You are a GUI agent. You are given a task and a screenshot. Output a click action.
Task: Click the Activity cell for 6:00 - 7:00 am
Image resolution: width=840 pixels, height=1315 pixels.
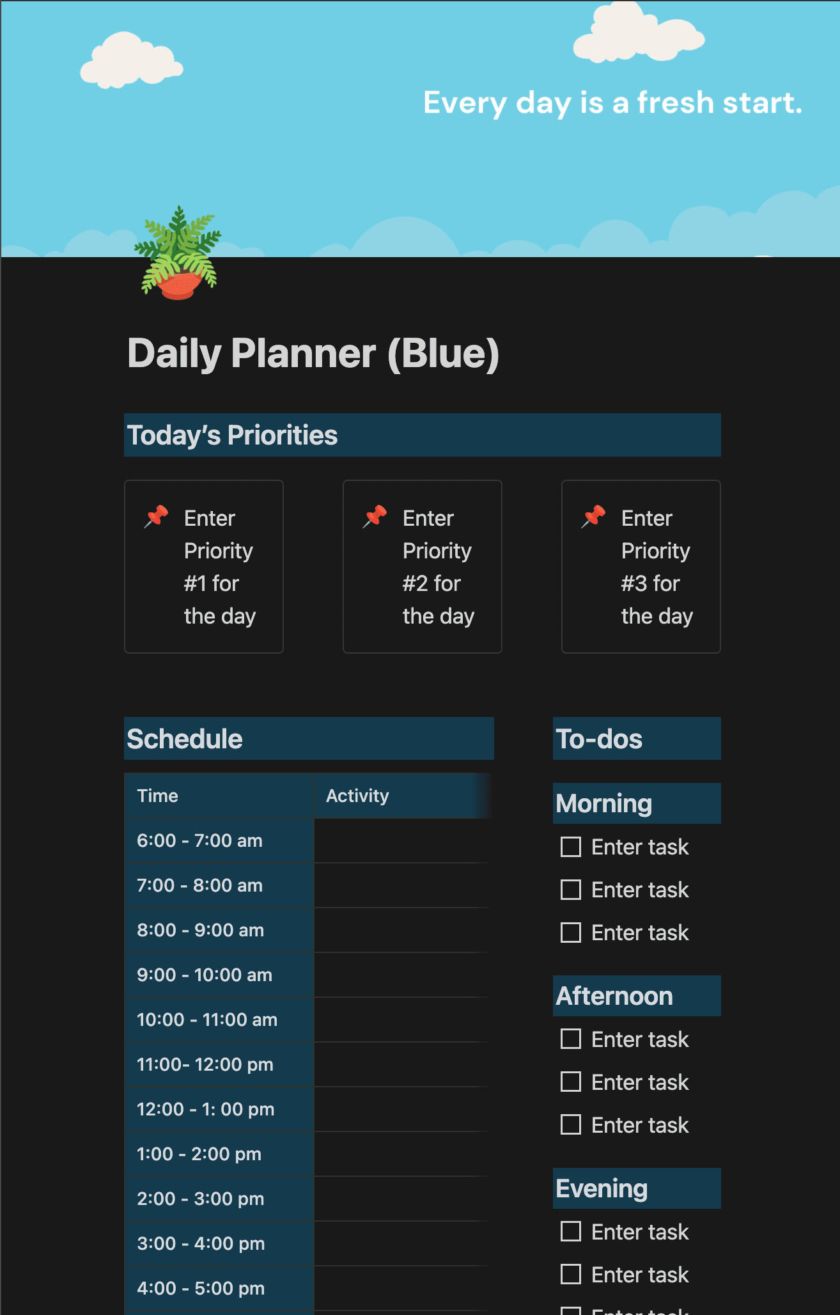coord(401,841)
